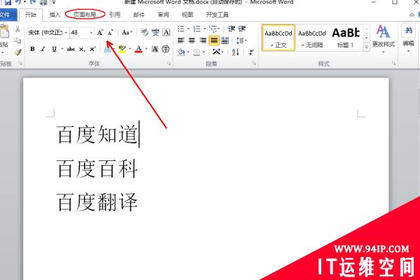Click the Grow Font button
Screen dimensions: 420x280
point(100,33)
